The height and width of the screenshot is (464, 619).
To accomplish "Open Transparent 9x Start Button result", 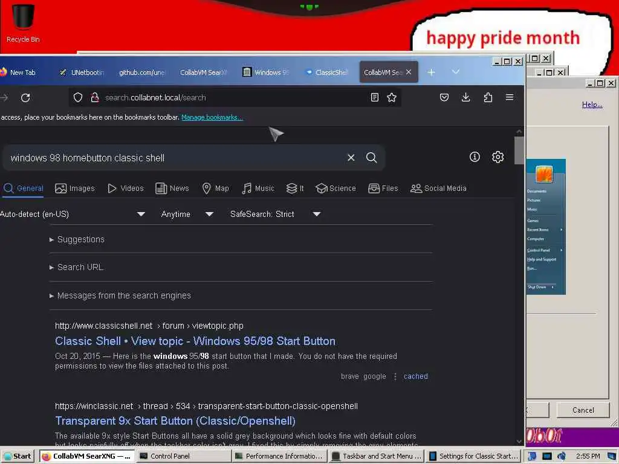I will tap(175, 421).
